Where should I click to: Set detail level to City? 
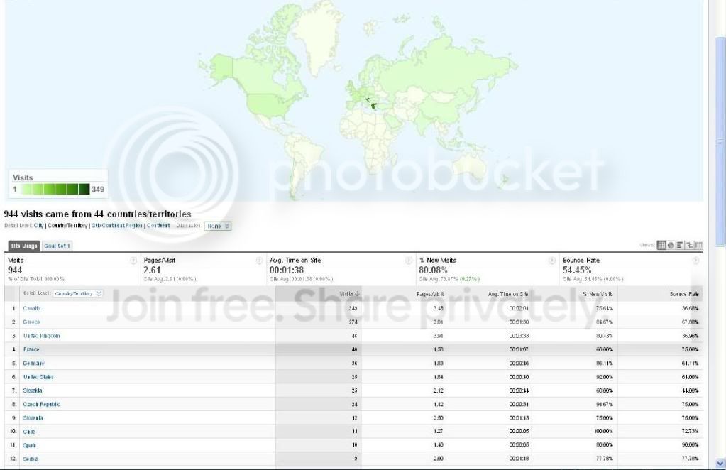coord(38,226)
